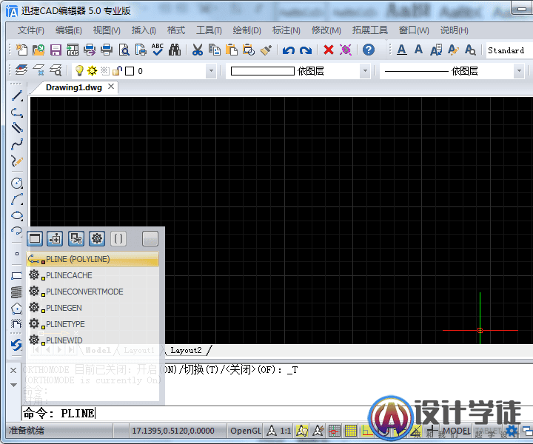Create a new drawing with the New icon
This screenshot has height=444, width=533.
(x=21, y=50)
